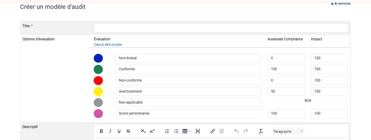Click the Avertissement Impact field
This screenshot has width=371, height=140.
point(330,92)
